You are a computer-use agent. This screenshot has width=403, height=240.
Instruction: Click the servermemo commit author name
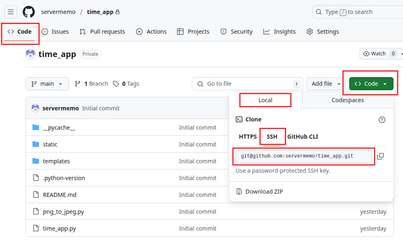[61, 108]
